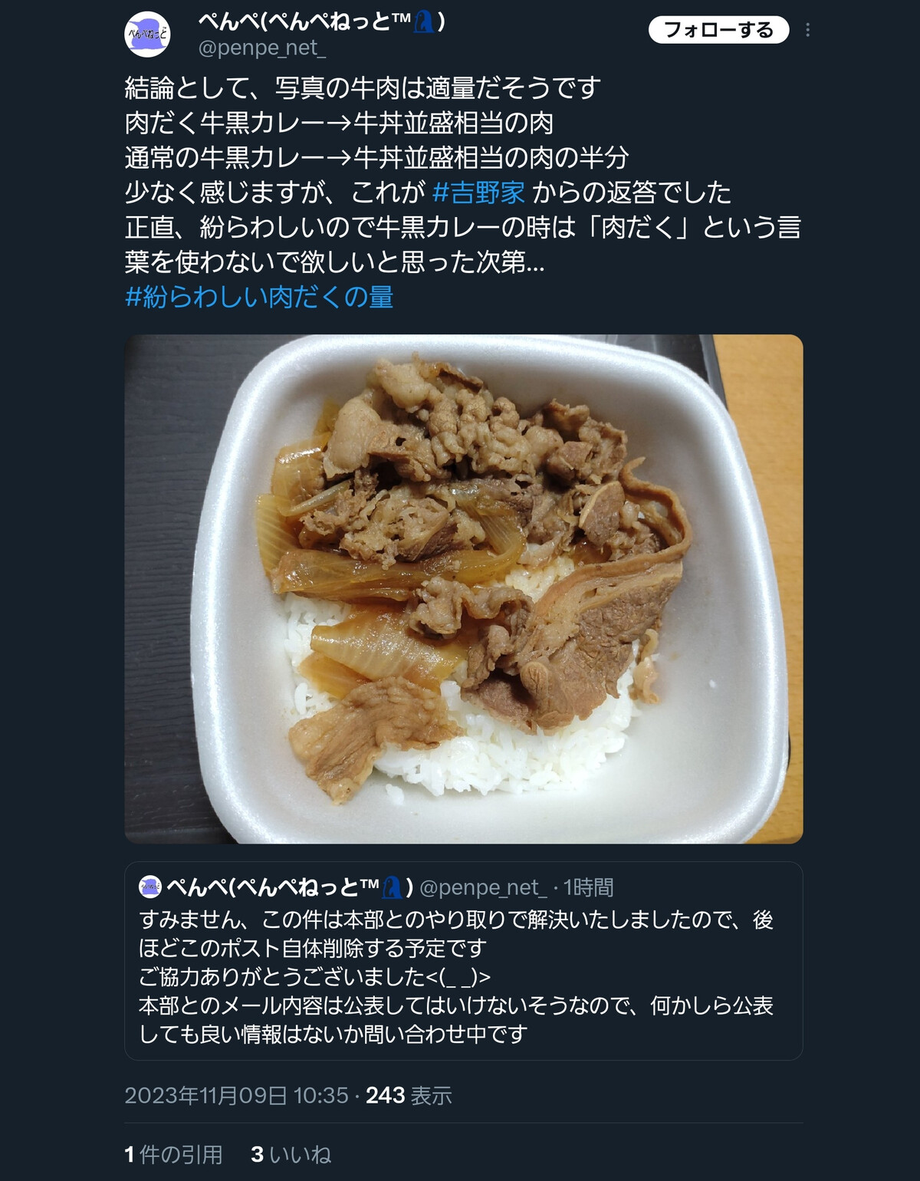Click the quoted post's @penpe_net_ handle

483,887
